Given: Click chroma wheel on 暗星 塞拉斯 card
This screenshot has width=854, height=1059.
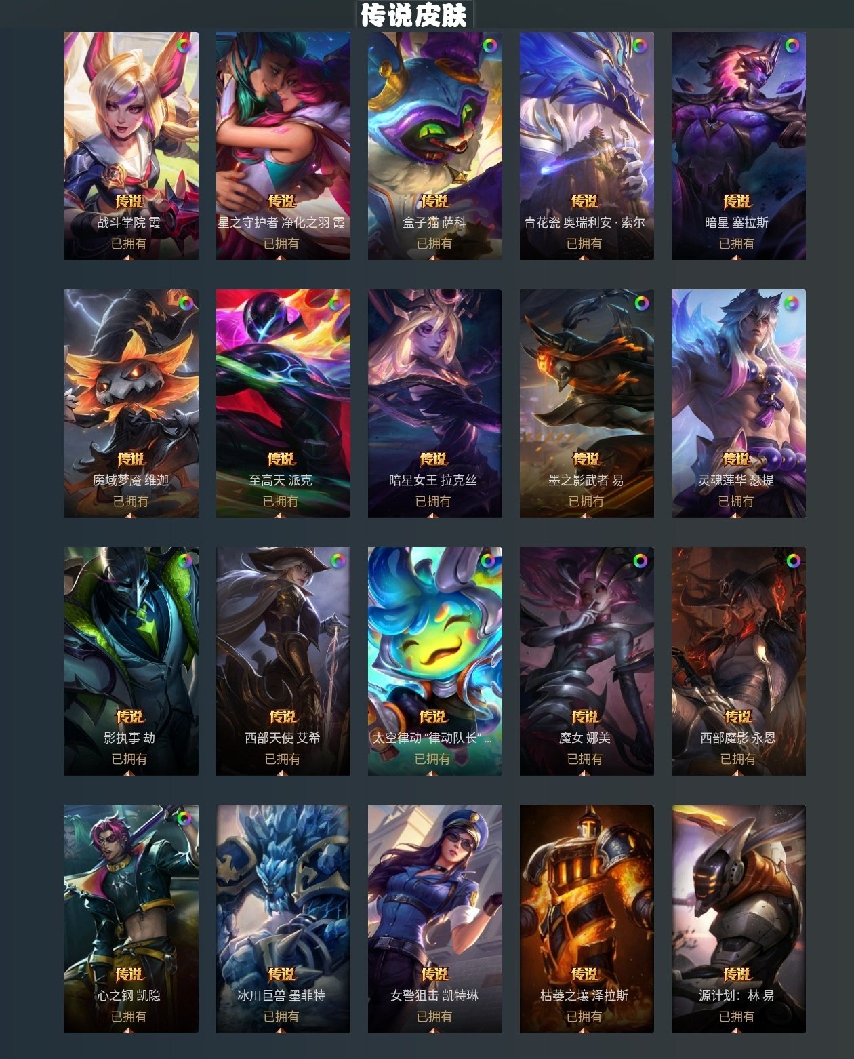Looking at the screenshot, I should click(x=792, y=45).
